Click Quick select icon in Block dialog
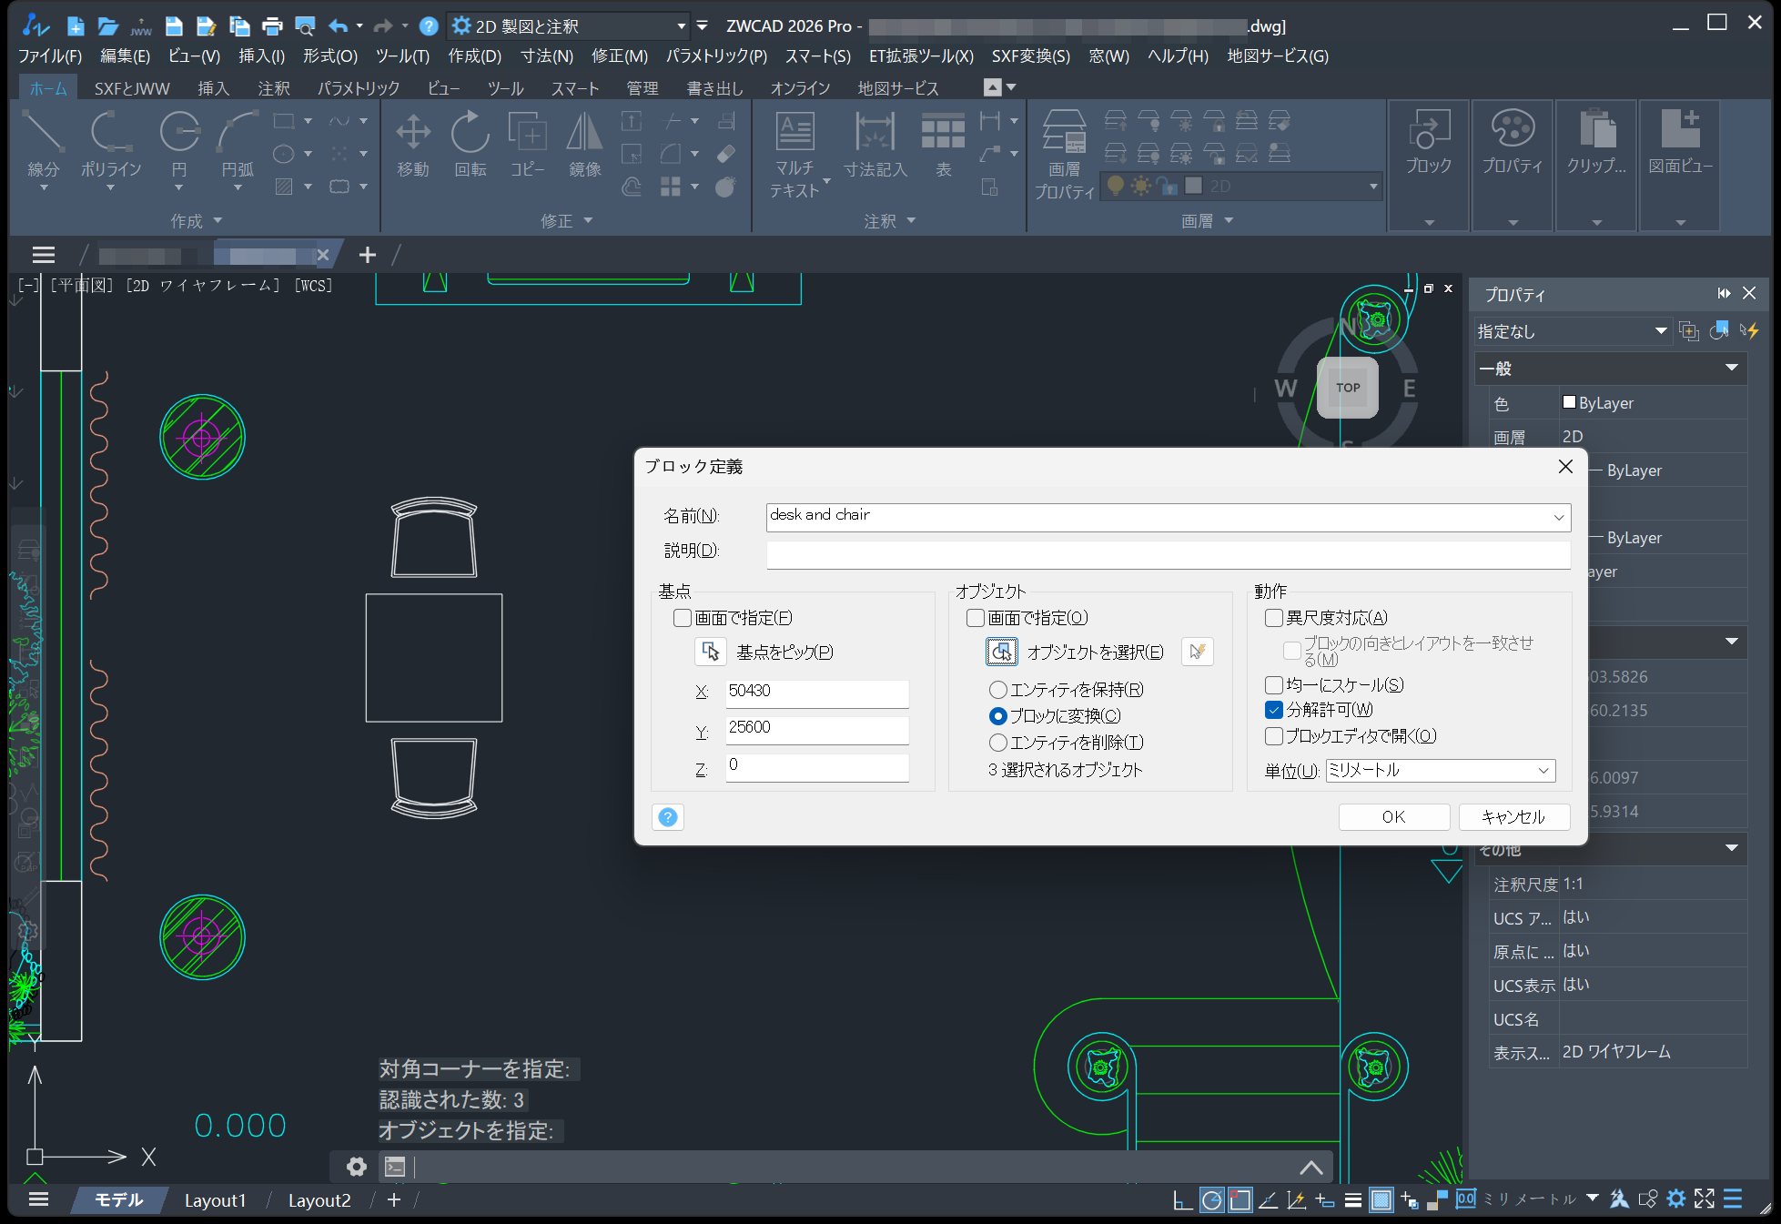 click(x=1198, y=652)
